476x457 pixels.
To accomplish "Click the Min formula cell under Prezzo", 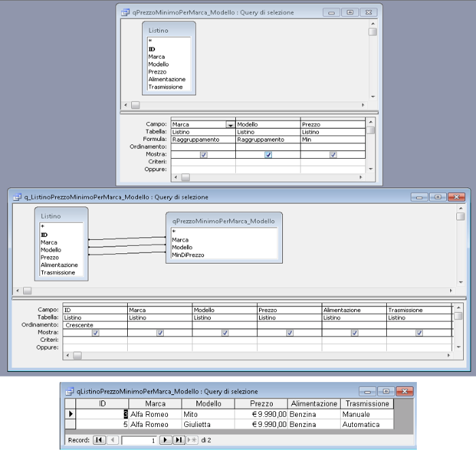I will coord(333,140).
